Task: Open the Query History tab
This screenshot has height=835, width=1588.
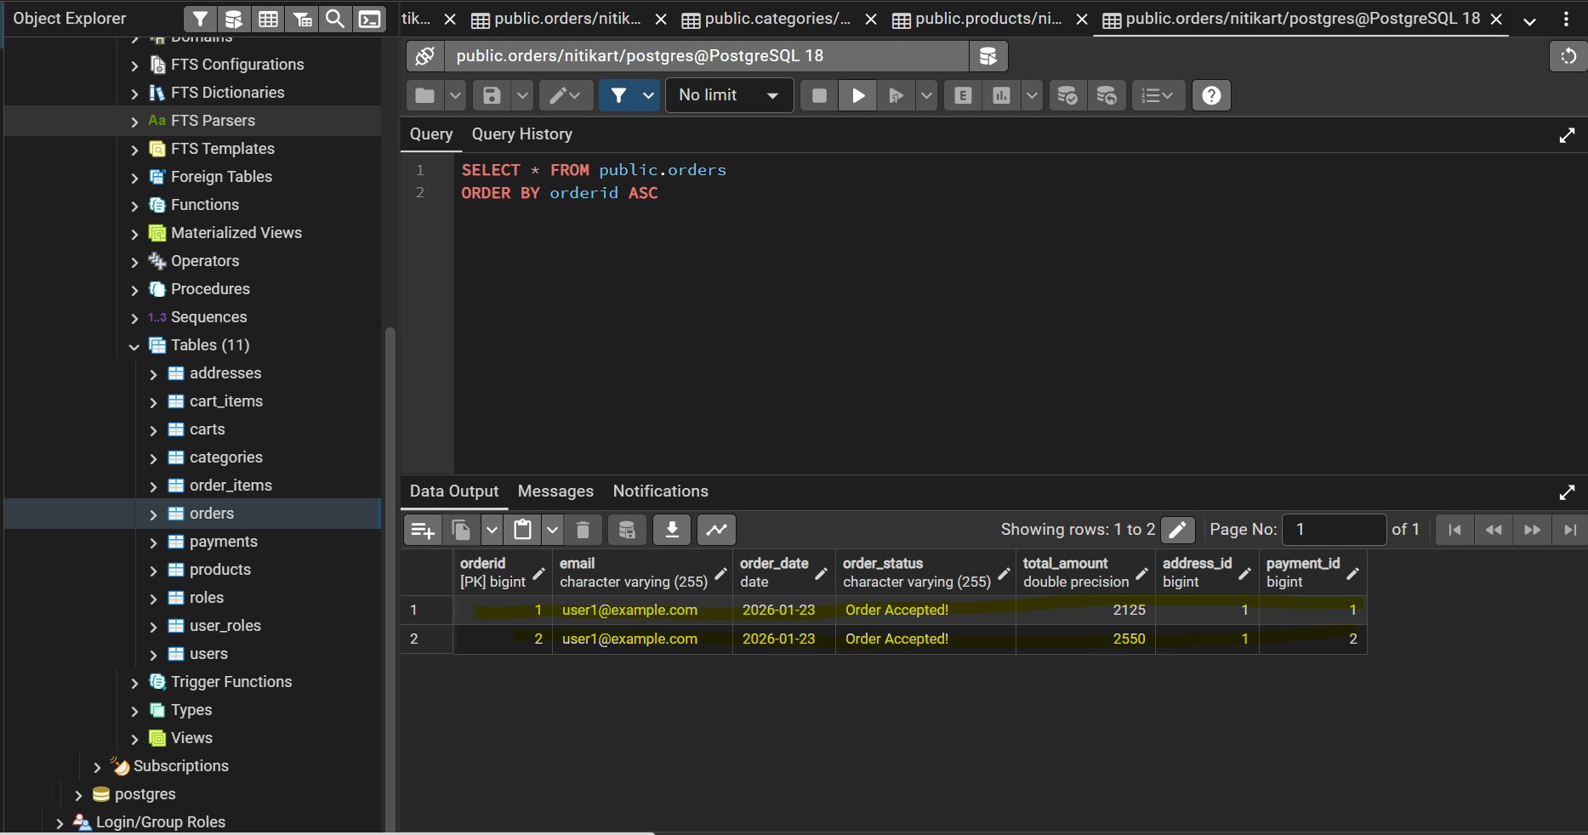Action: (521, 134)
